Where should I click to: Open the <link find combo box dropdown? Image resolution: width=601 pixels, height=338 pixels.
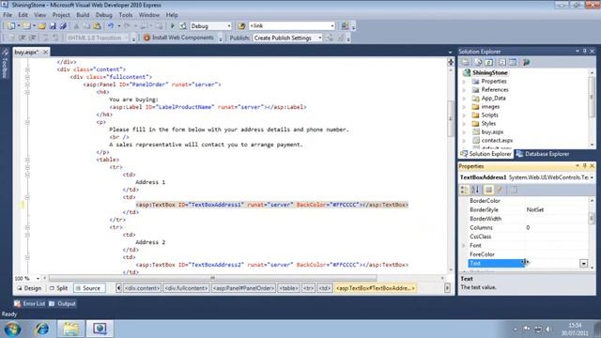(331, 26)
